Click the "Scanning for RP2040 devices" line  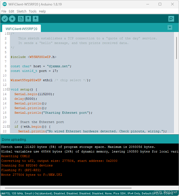pyautogui.click(x=27, y=165)
